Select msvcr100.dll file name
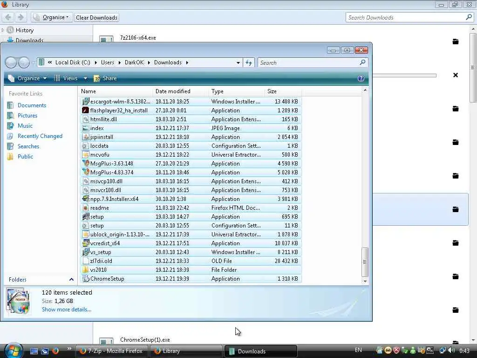 click(106, 190)
